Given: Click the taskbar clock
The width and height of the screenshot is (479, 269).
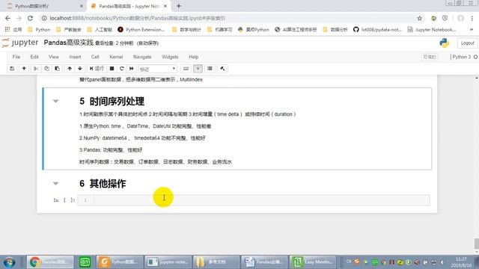Looking at the screenshot, I should [x=461, y=262].
